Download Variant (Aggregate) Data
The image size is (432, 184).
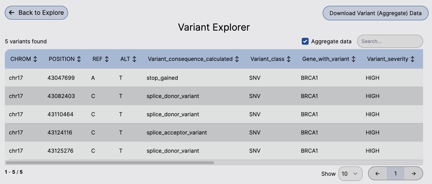375,13
